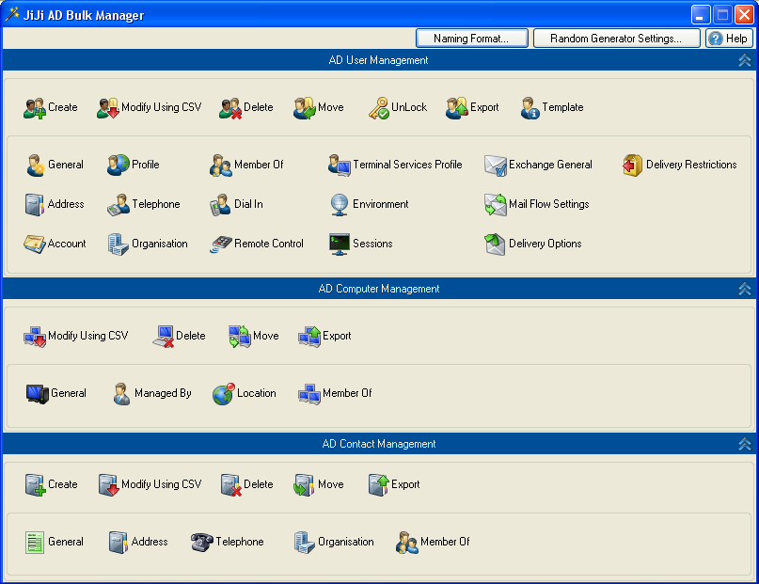Collapse the AD Computer Management section
This screenshot has width=759, height=584.
745,289
